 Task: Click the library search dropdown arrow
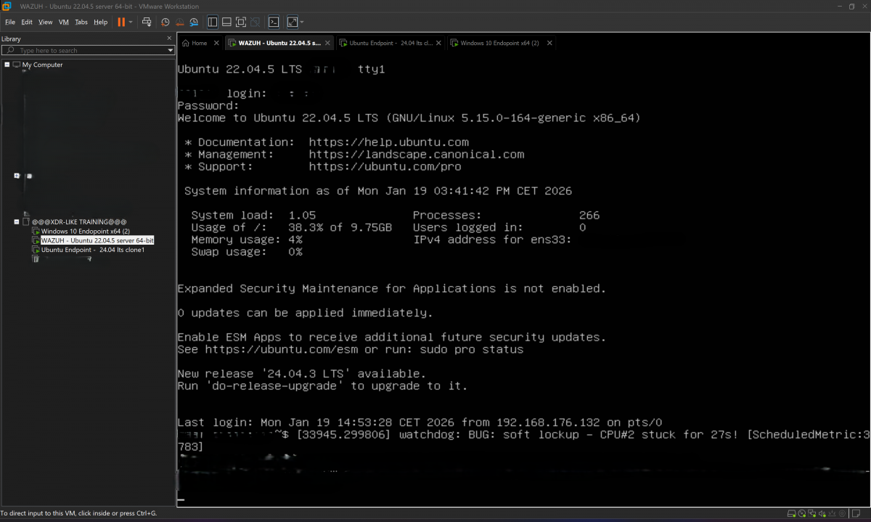tap(169, 51)
